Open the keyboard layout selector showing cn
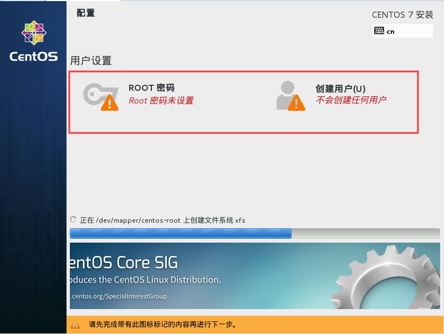444x334 pixels. [x=402, y=30]
